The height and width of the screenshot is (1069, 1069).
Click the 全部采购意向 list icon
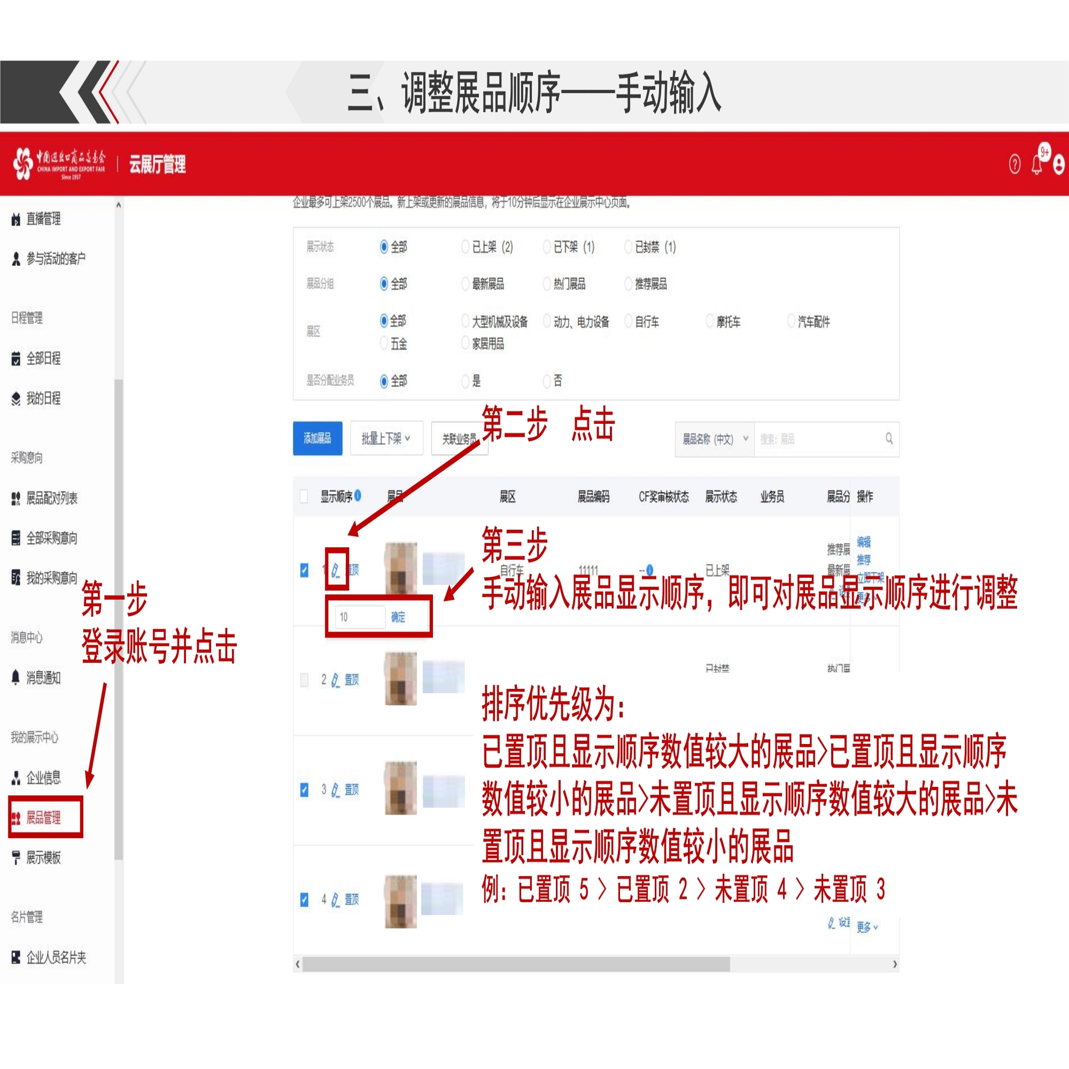[16, 538]
